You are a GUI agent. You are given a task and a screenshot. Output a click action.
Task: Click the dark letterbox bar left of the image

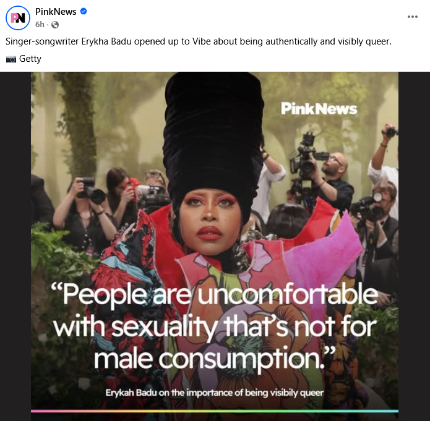(15, 246)
